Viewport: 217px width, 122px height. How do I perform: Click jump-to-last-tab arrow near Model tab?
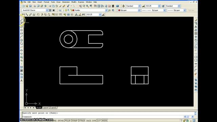(x=34, y=108)
